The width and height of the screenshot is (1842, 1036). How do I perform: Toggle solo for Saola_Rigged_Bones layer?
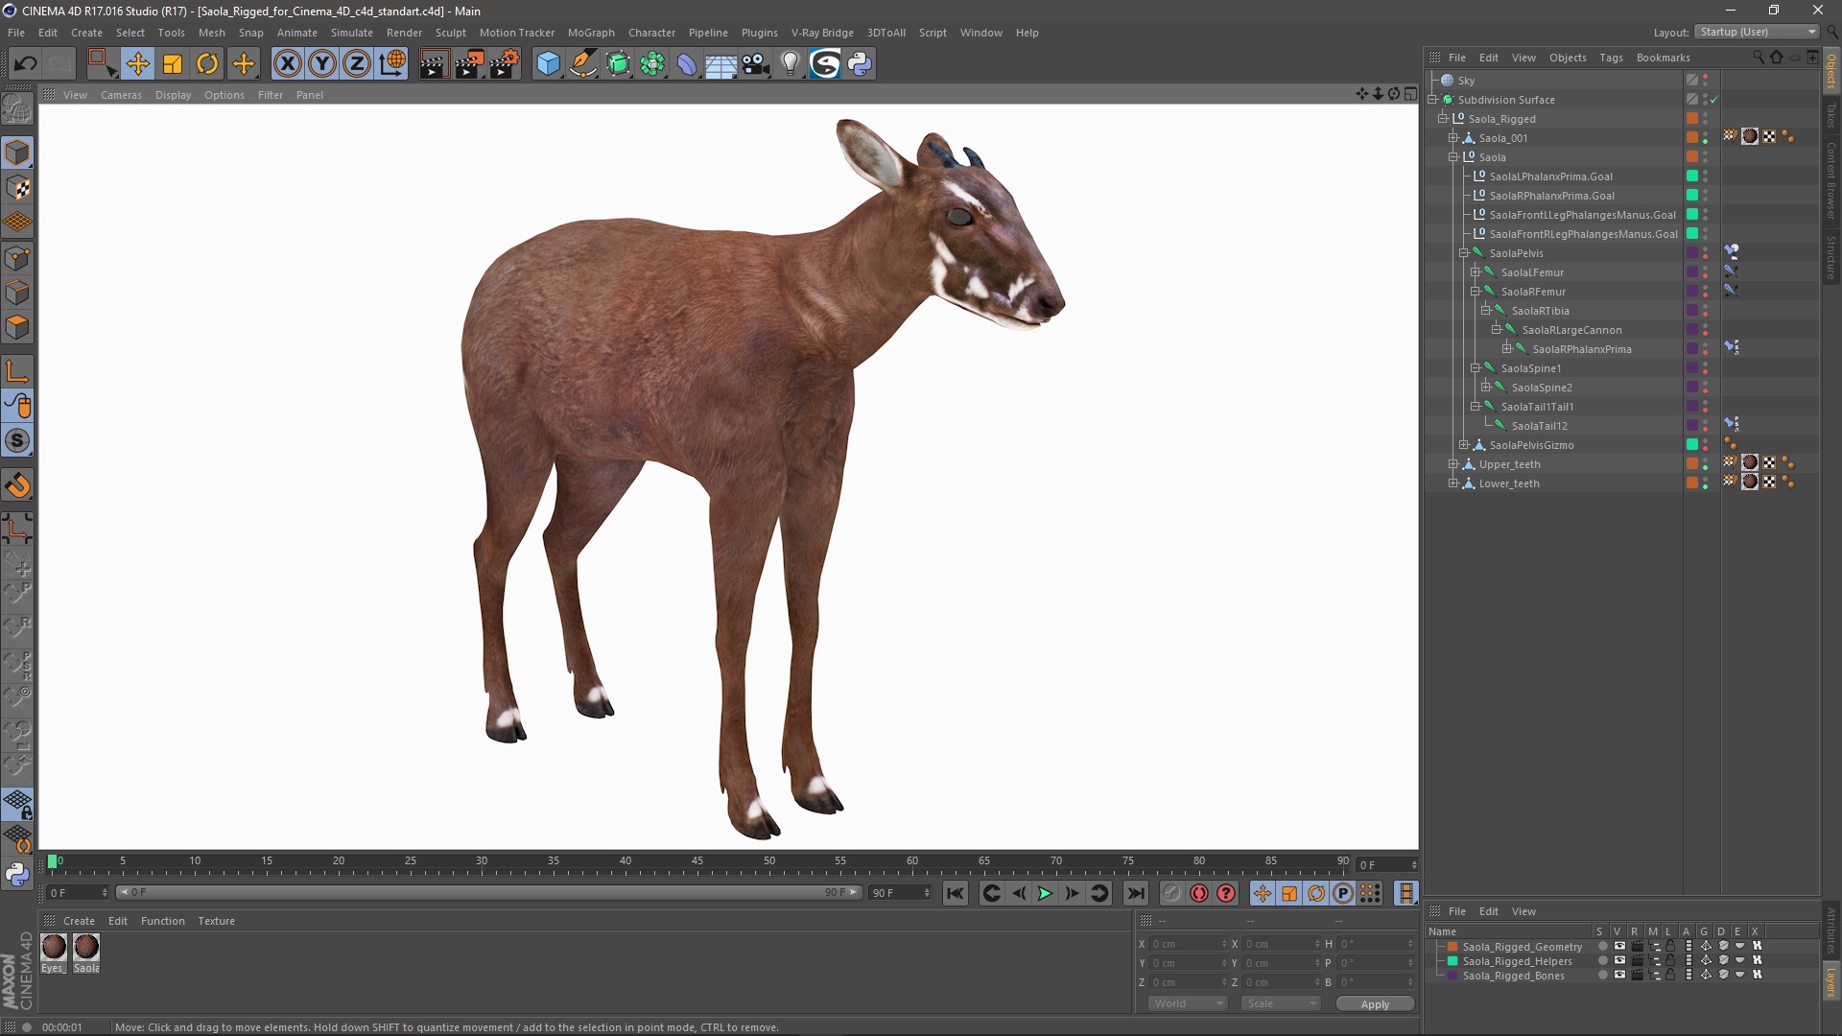point(1602,975)
